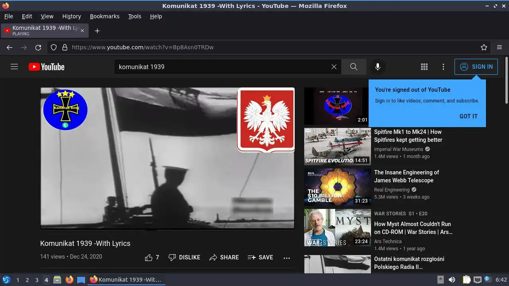Open the Kamerad Song thumbnail video
The image size is (509, 286).
[337, 106]
